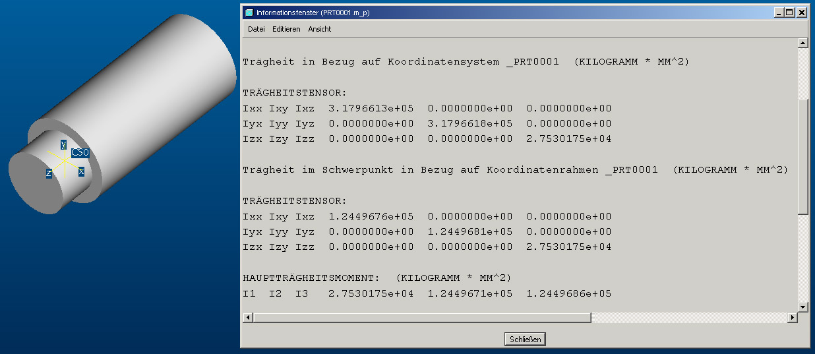The width and height of the screenshot is (815, 354).
Task: Click the Schließen button
Action: 526,339
